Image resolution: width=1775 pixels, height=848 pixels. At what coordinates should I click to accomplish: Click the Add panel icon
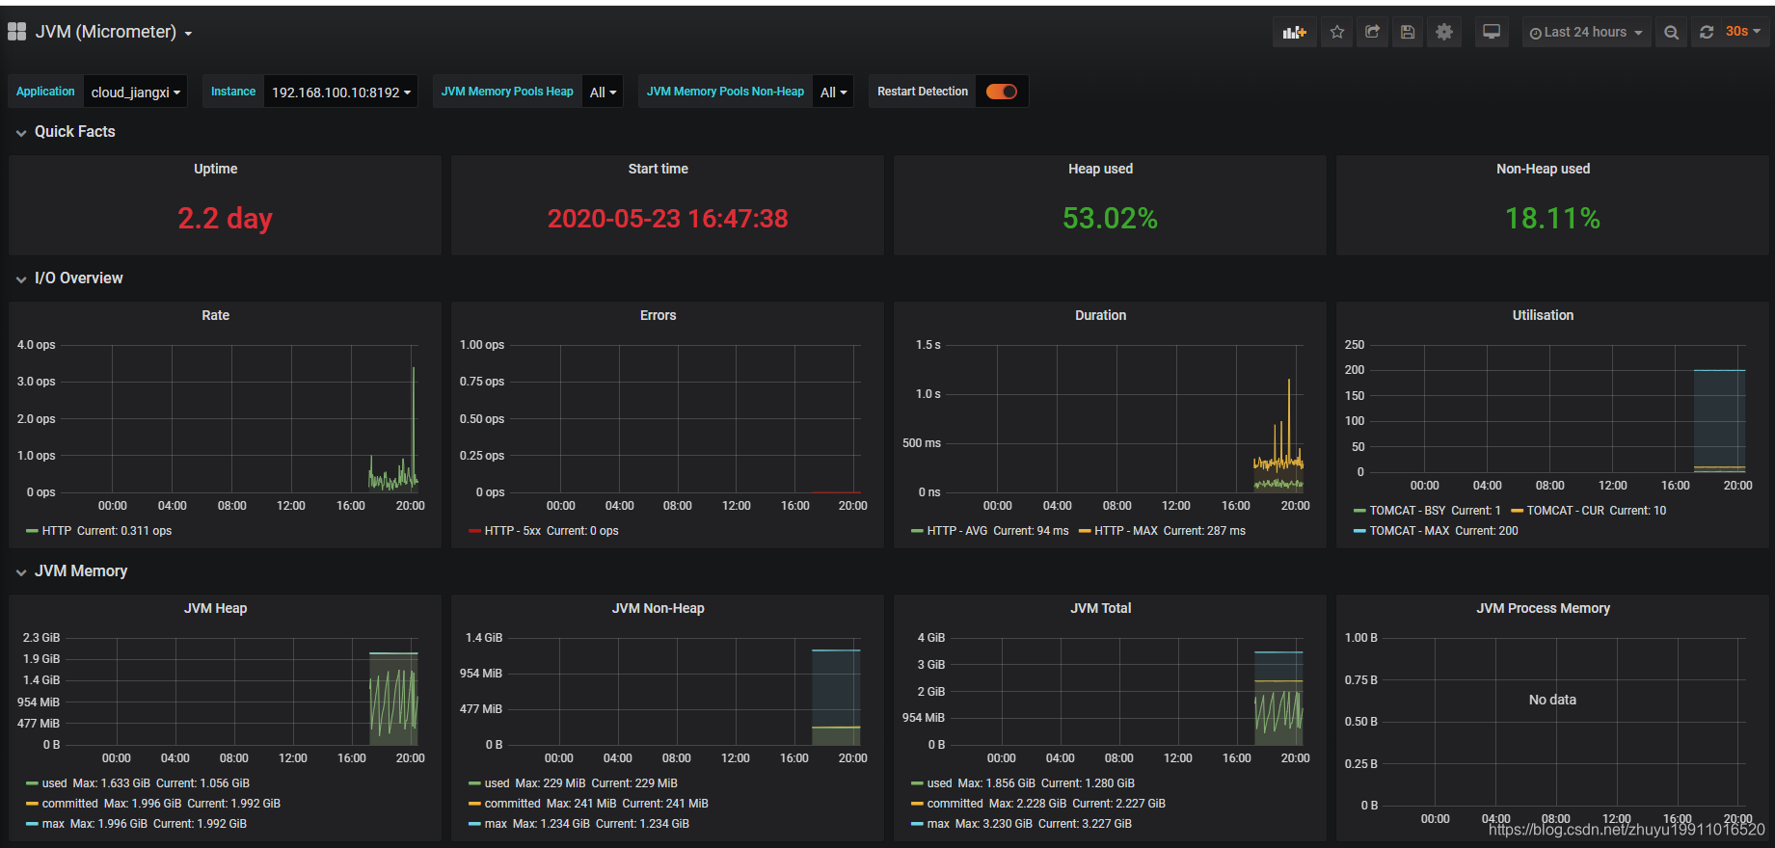[1294, 32]
